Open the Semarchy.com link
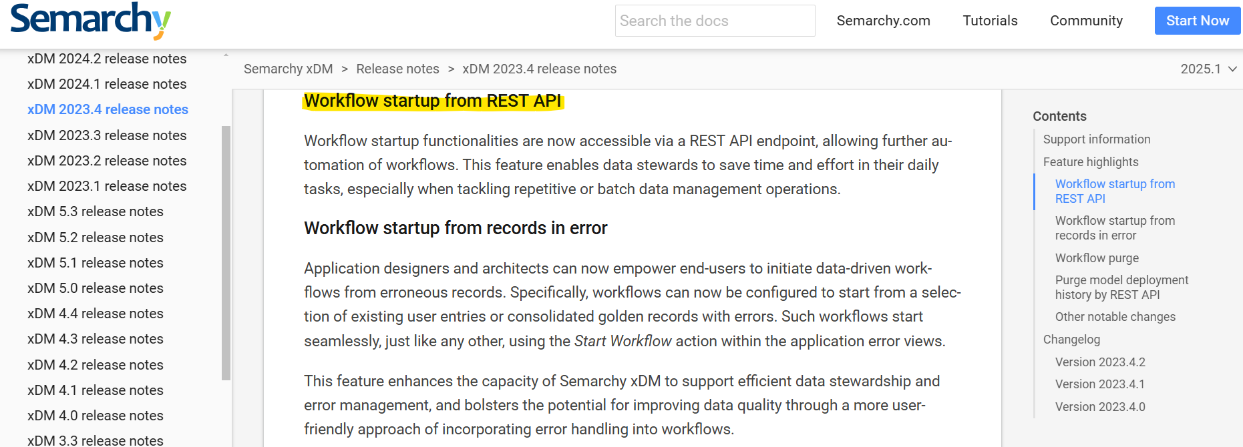The width and height of the screenshot is (1243, 447). 883,21
